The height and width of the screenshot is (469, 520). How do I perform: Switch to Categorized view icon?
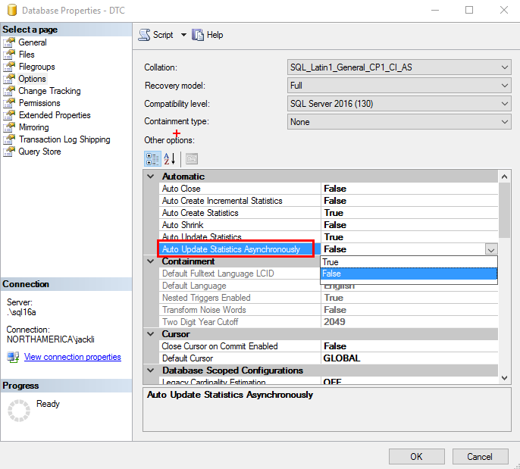152,159
